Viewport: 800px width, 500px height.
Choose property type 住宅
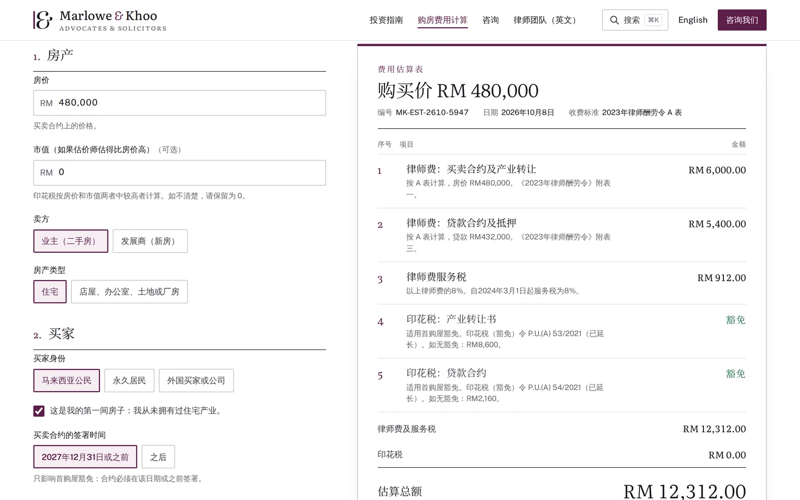(50, 292)
